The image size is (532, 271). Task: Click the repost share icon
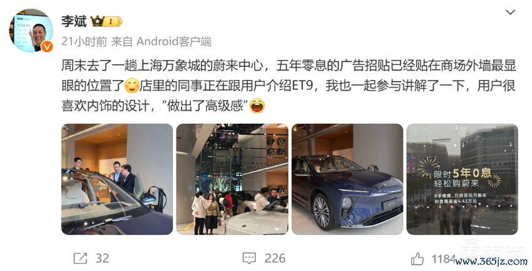click(80, 259)
